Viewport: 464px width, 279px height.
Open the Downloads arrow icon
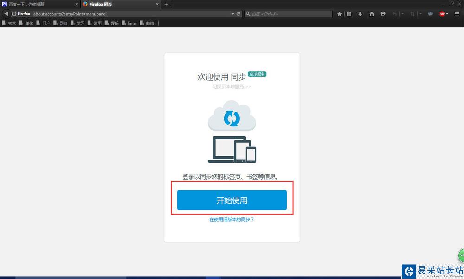(x=360, y=14)
